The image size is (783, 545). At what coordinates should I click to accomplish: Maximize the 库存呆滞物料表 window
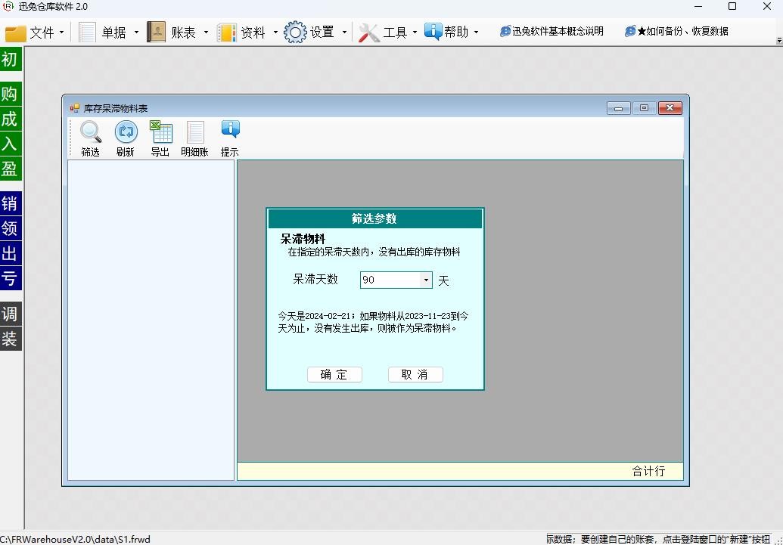click(644, 108)
